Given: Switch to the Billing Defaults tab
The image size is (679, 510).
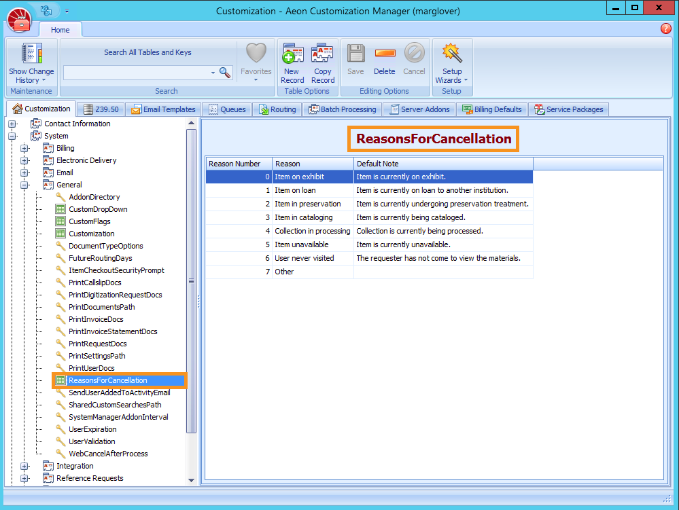Looking at the screenshot, I should [x=491, y=109].
